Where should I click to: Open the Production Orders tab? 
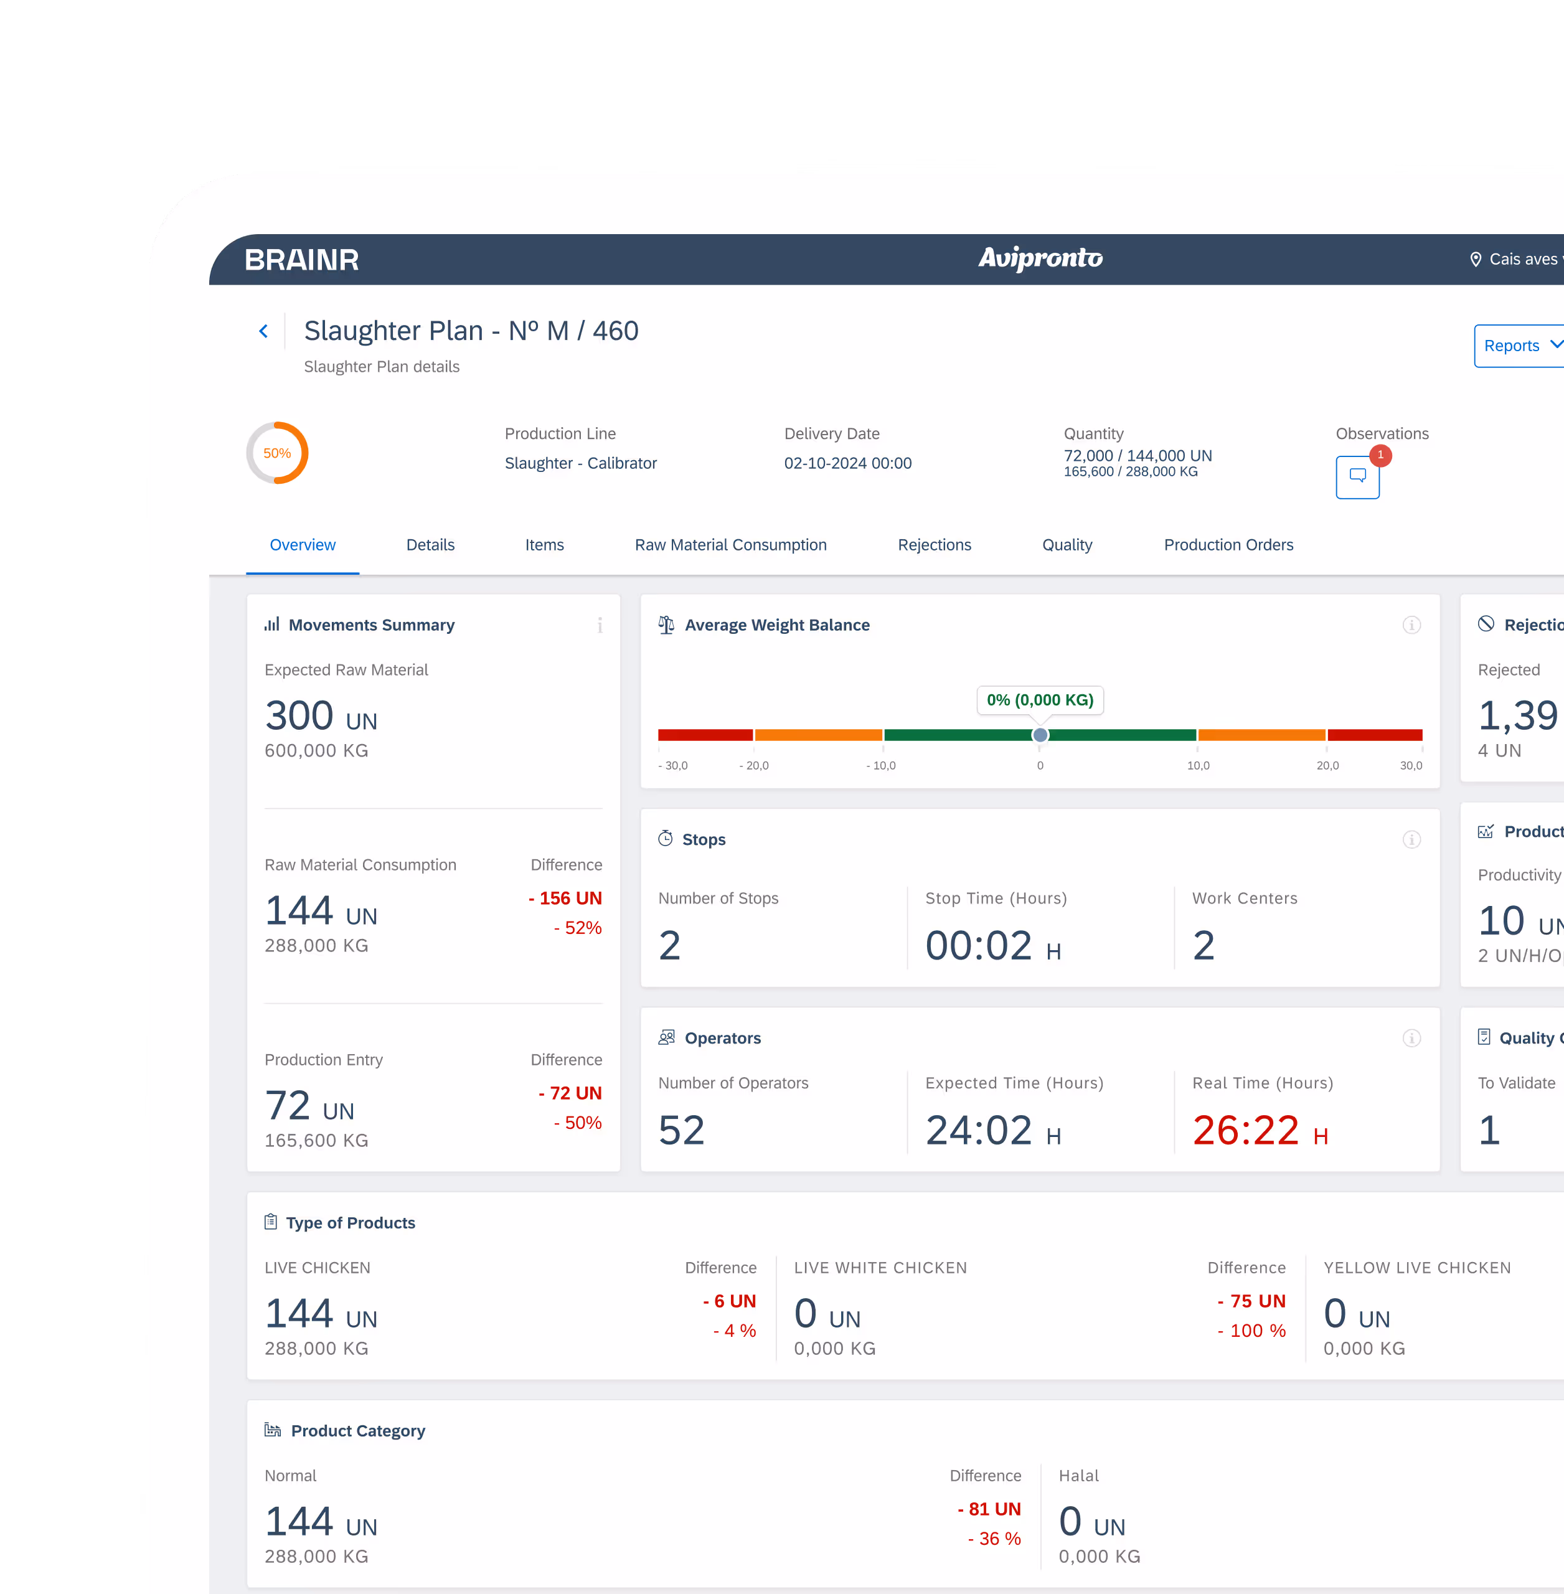[x=1228, y=545]
